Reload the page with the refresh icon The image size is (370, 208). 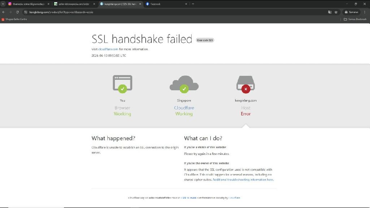pos(17,12)
